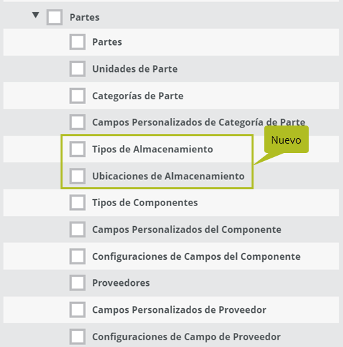This screenshot has height=347, width=343.
Task: Click the Proveedores row label
Action: [x=121, y=283]
